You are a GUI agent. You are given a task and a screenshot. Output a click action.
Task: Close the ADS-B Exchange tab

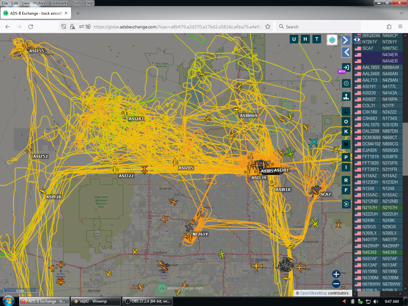(x=66, y=13)
